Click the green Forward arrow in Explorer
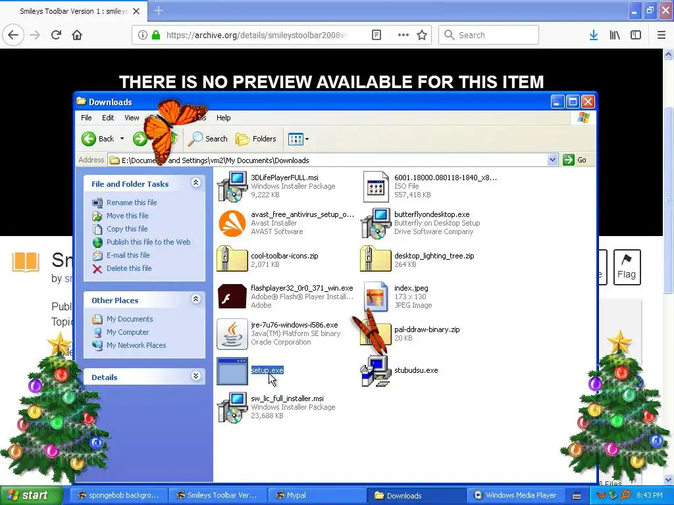 pos(140,139)
